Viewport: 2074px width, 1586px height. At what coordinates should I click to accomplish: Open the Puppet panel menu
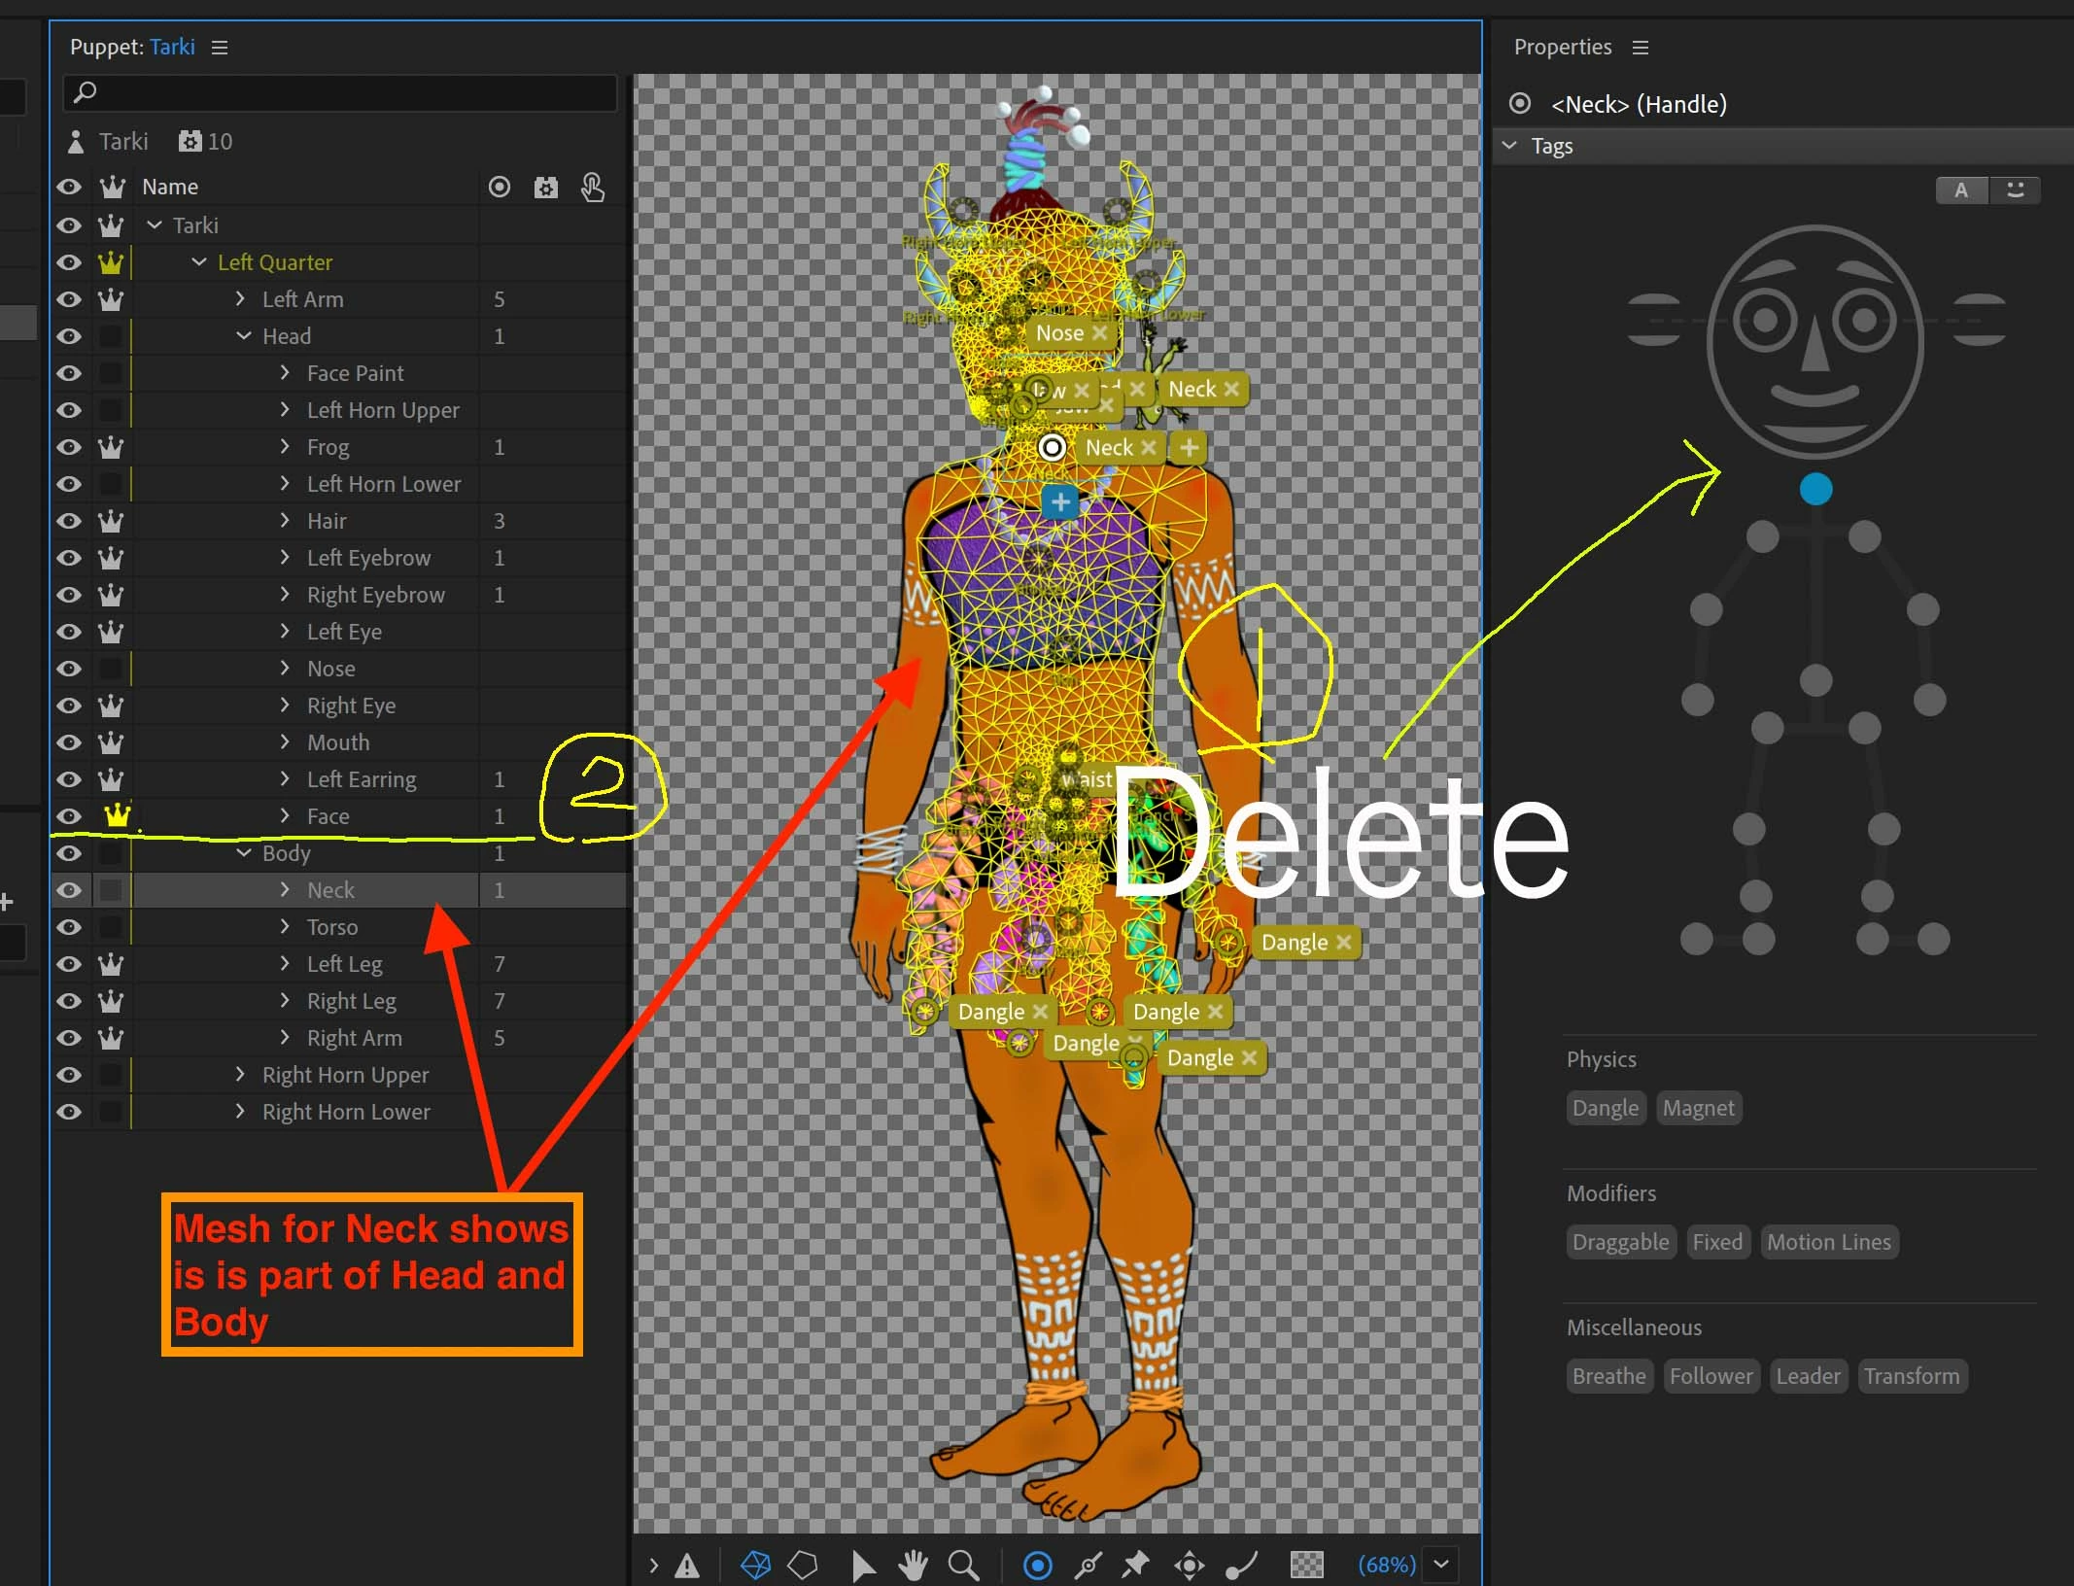click(220, 48)
